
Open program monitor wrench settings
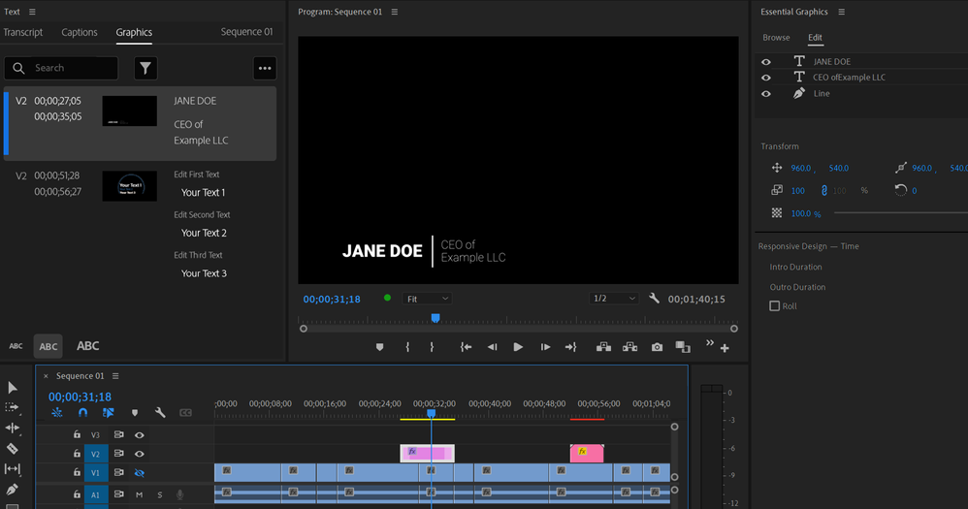click(x=654, y=299)
